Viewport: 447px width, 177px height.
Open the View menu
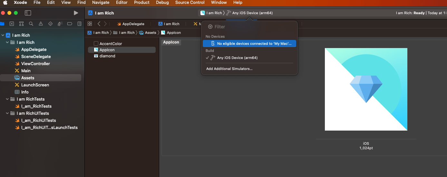point(66,3)
